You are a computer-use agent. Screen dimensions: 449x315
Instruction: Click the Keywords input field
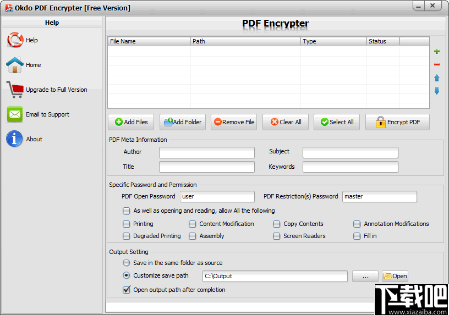pos(350,167)
